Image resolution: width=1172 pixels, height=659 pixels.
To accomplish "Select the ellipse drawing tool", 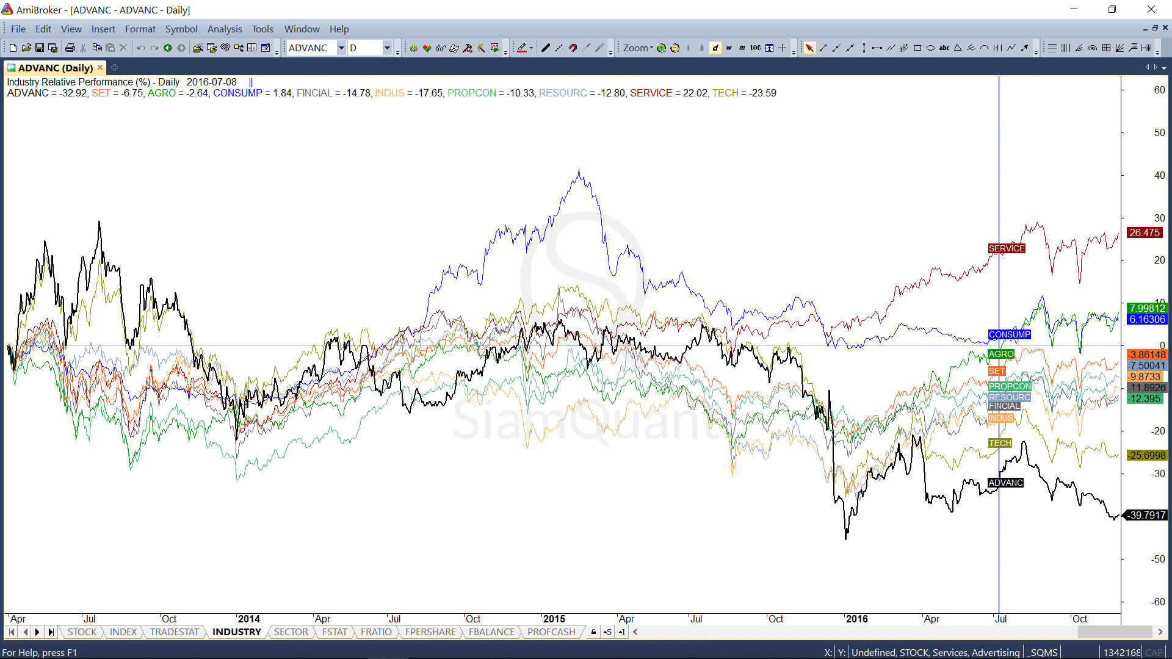I will 930,48.
